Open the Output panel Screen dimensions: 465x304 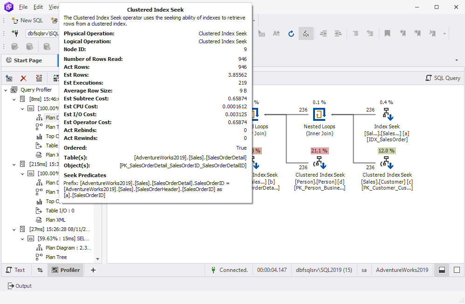click(20, 286)
